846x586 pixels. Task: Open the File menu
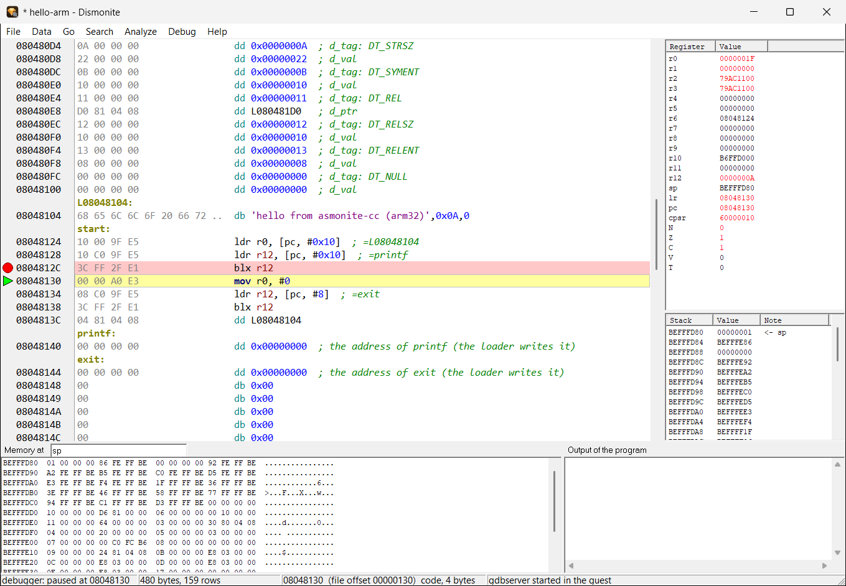point(13,32)
